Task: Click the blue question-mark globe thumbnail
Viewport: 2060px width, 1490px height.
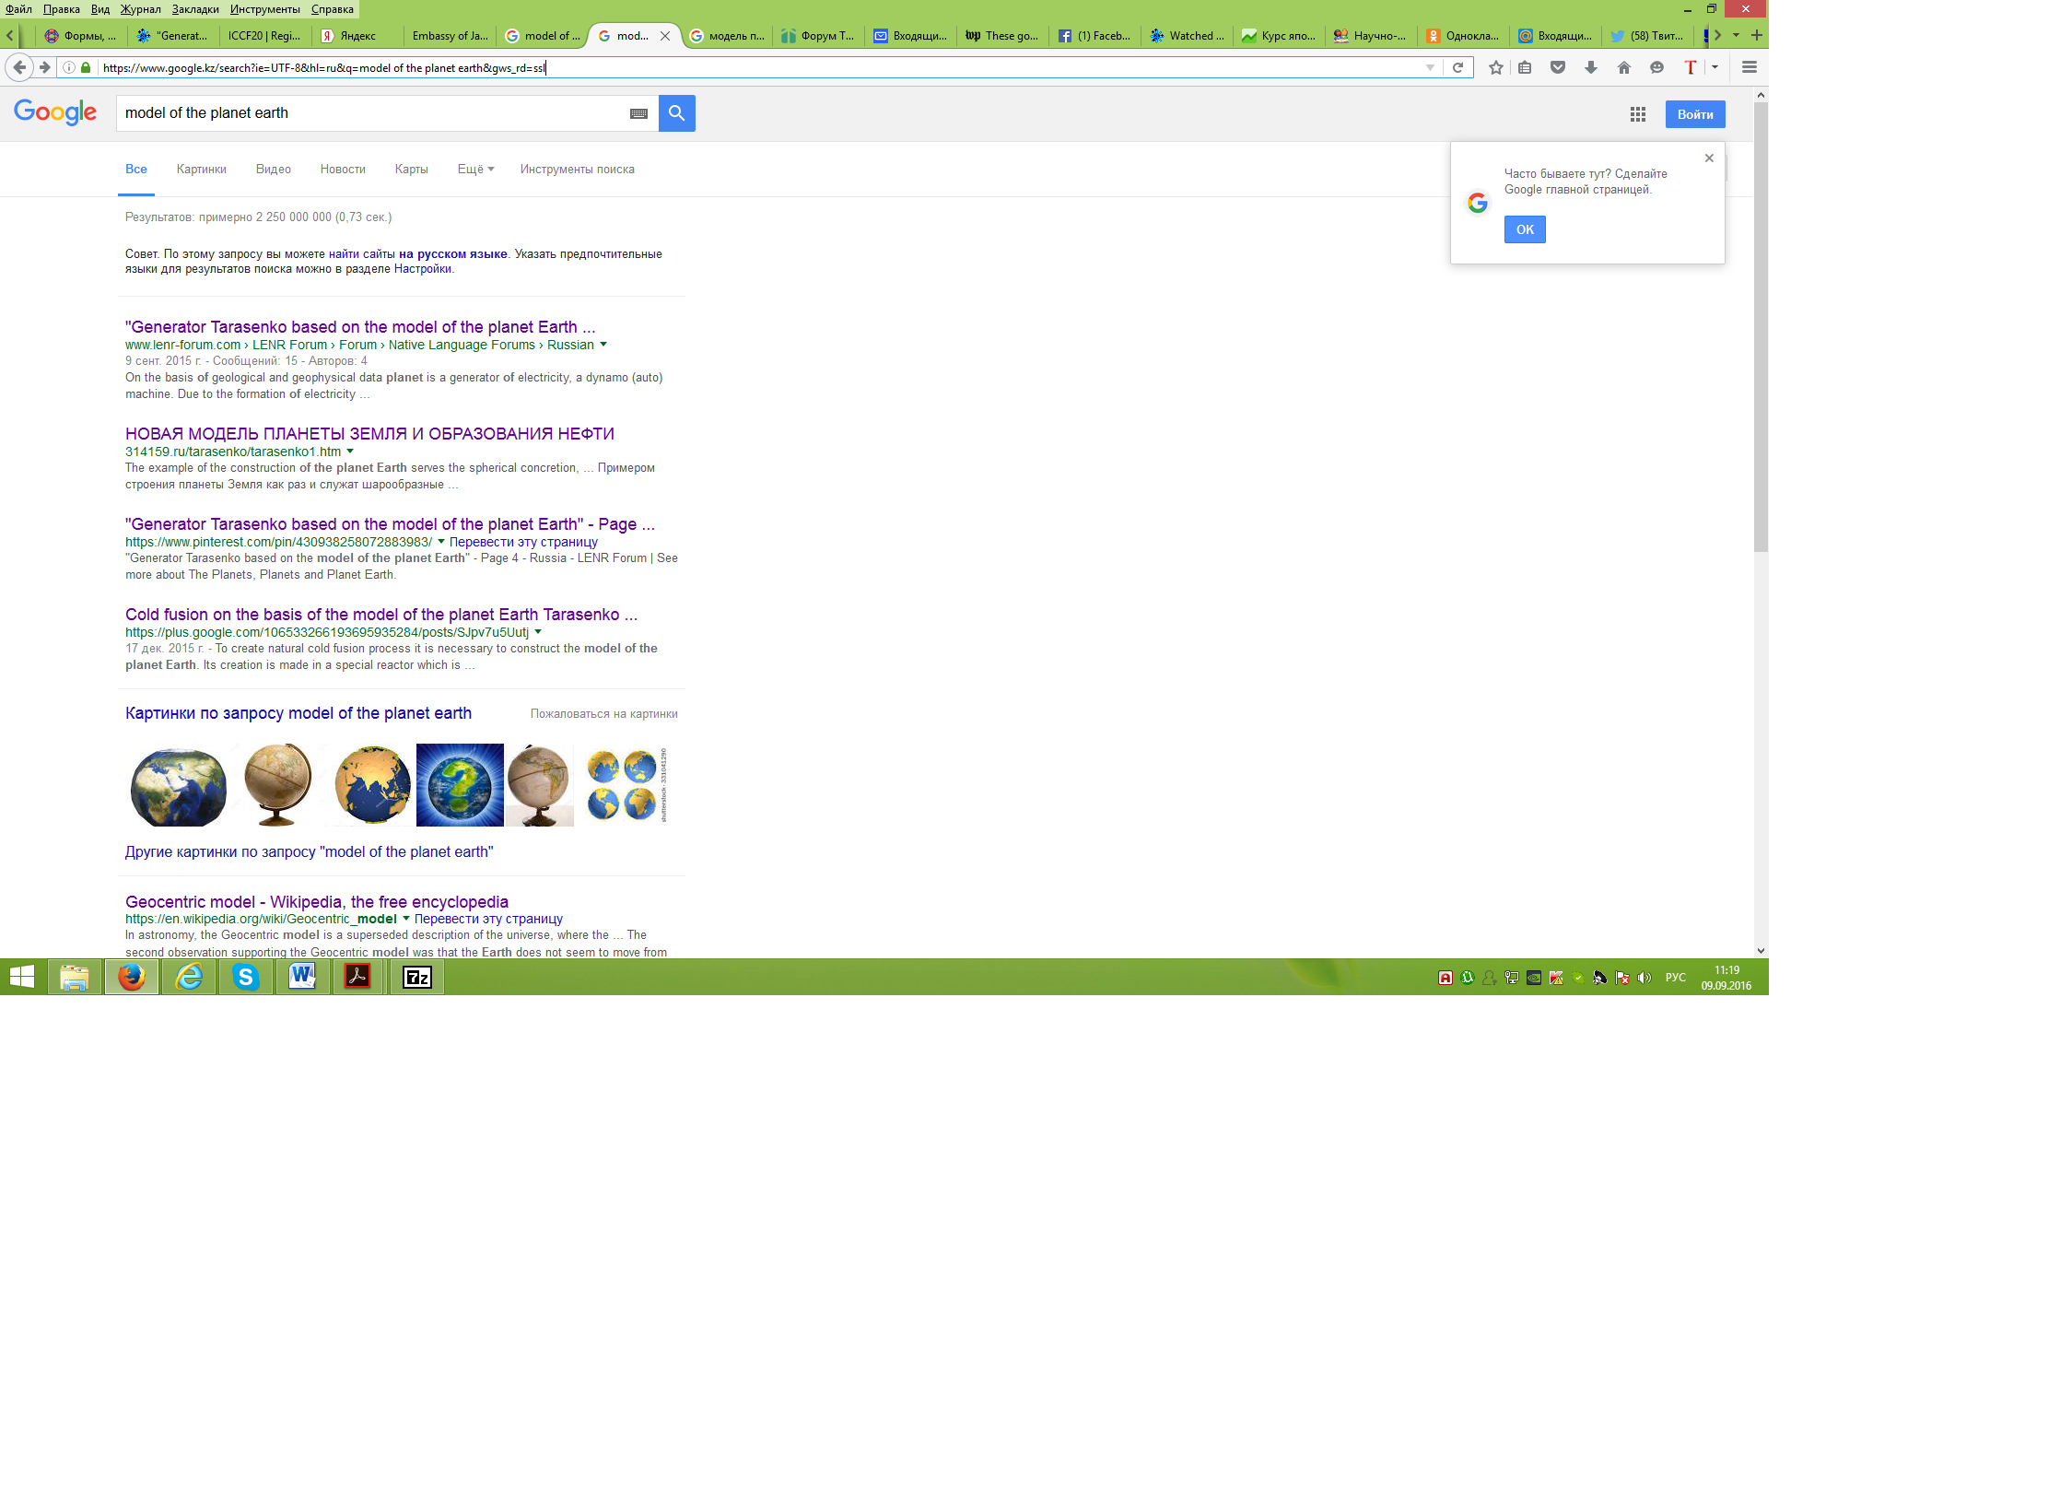Action: 459,785
